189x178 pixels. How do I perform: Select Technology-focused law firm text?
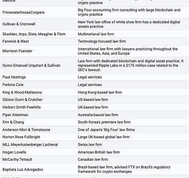pyautogui.click(x=102, y=41)
